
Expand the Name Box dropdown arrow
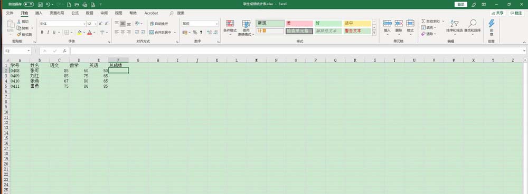coord(29,51)
